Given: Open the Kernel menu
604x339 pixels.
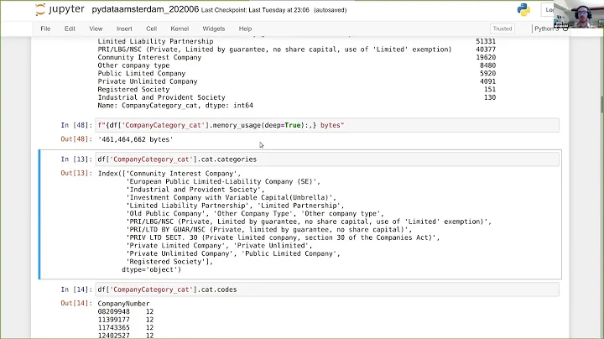Looking at the screenshot, I should coord(179,29).
